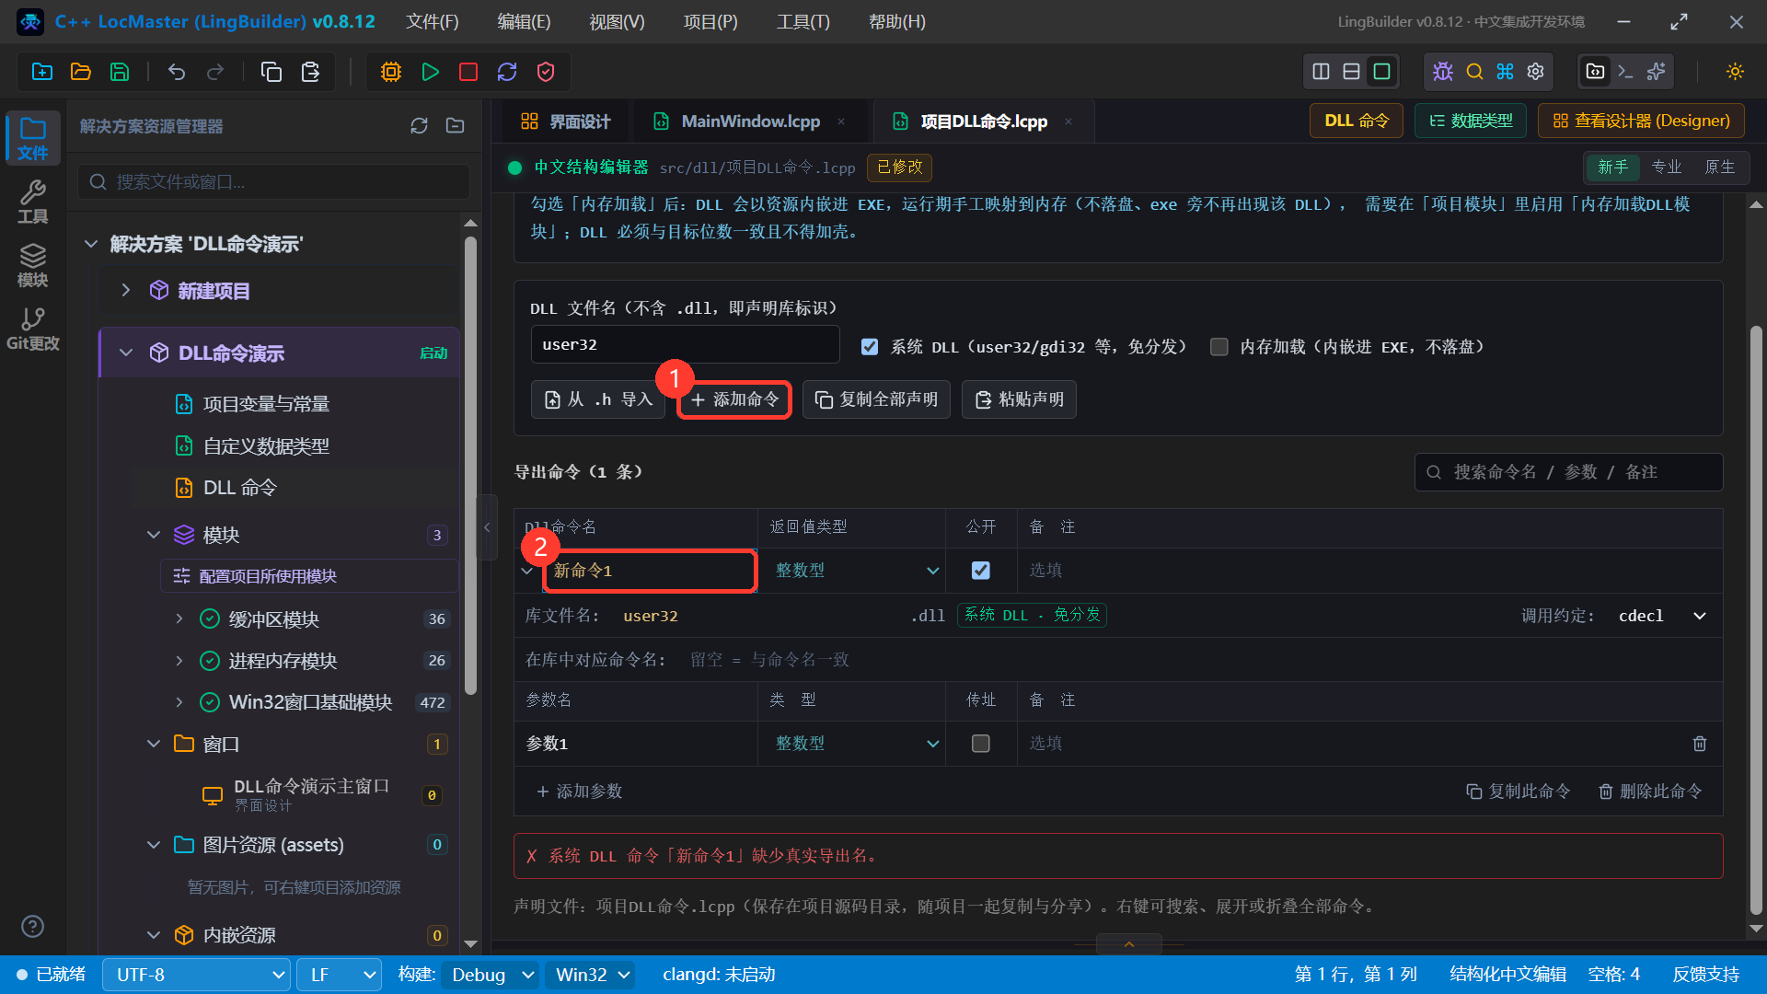The height and width of the screenshot is (994, 1767).
Task: Open the 模块 sidebar panel
Action: (x=33, y=265)
